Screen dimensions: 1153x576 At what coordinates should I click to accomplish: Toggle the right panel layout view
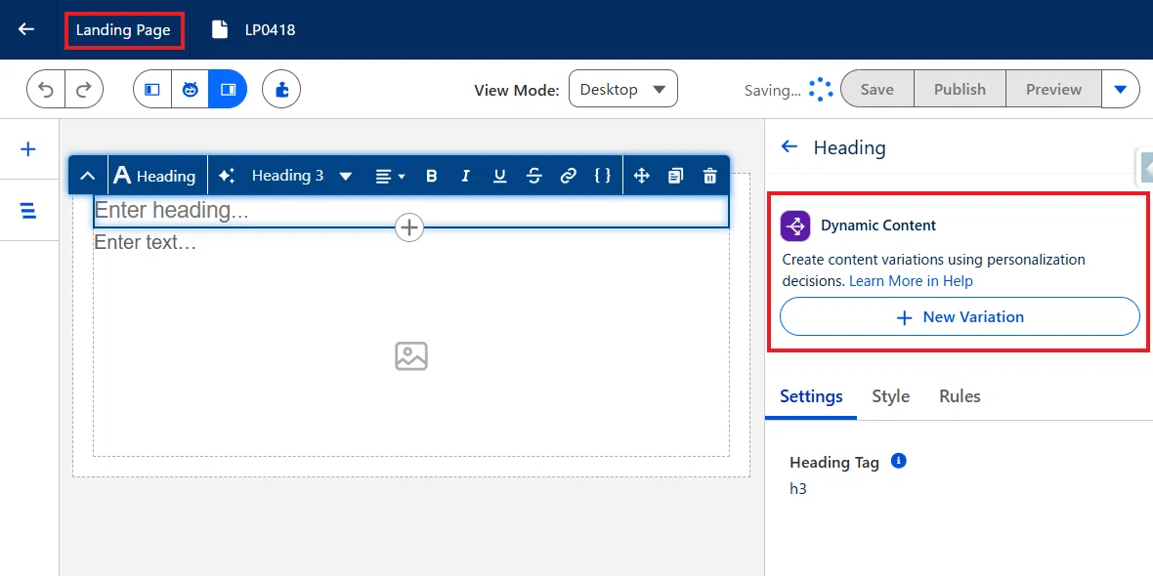click(228, 90)
